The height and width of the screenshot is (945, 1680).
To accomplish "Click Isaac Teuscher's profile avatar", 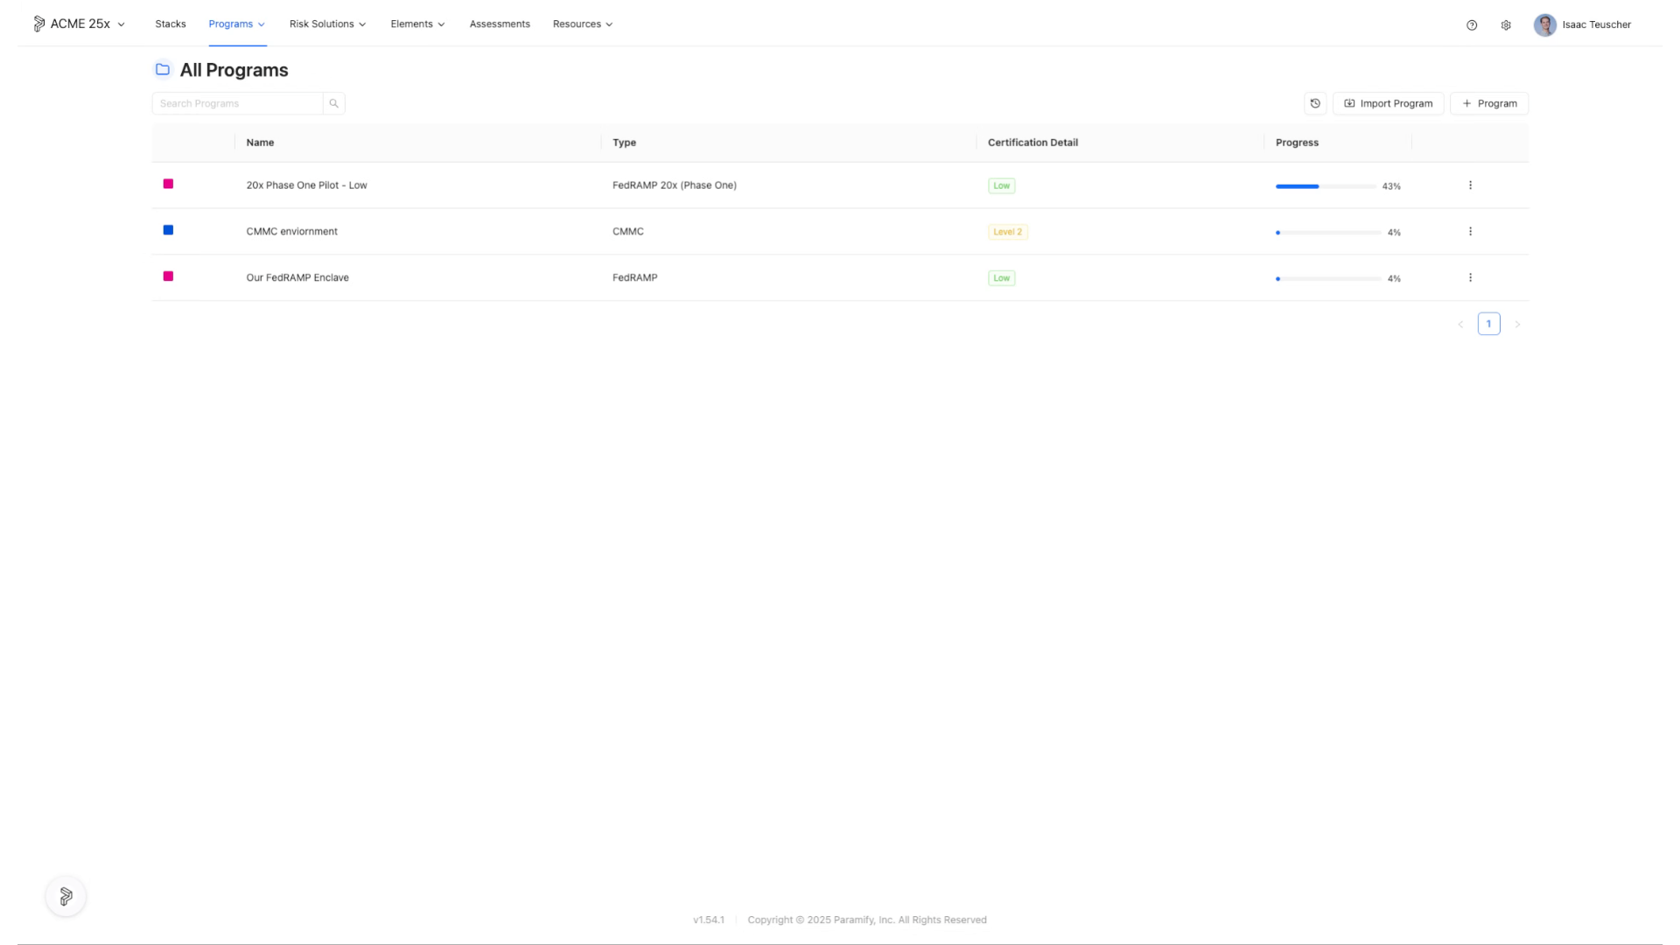I will click(x=1545, y=24).
